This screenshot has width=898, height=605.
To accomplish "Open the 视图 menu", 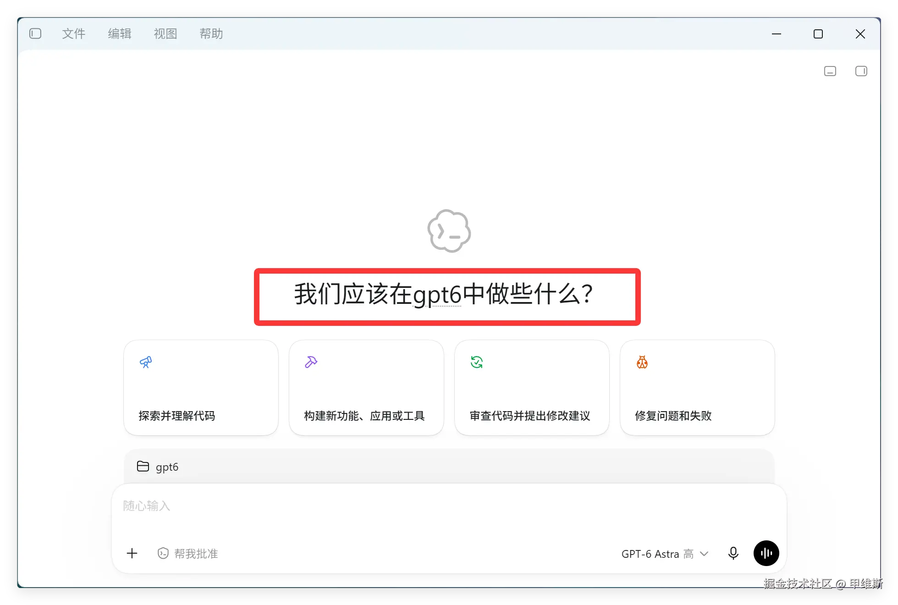I will [x=165, y=33].
